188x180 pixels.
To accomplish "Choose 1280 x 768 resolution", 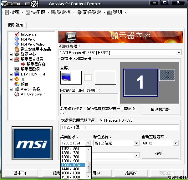I will tap(73, 157).
